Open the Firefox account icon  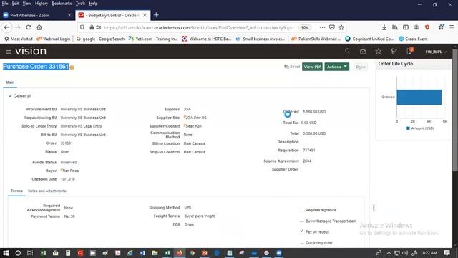[x=416, y=27]
